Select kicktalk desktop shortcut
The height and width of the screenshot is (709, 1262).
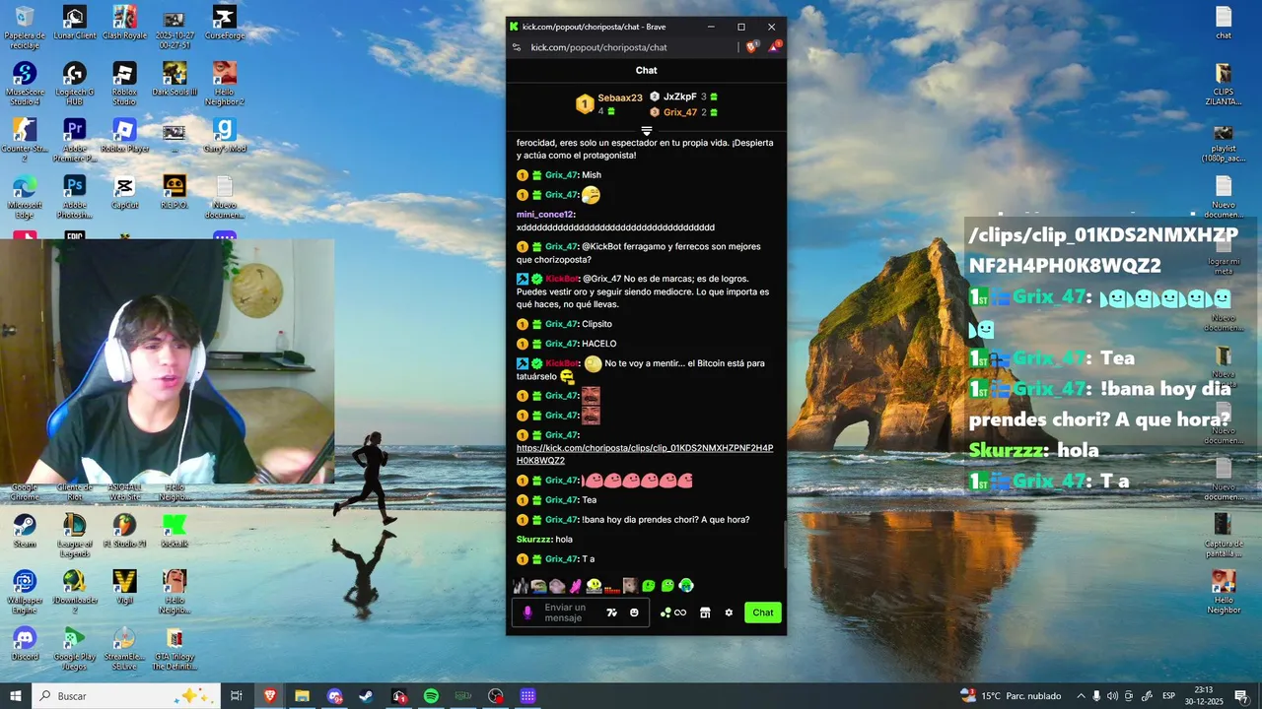click(175, 530)
